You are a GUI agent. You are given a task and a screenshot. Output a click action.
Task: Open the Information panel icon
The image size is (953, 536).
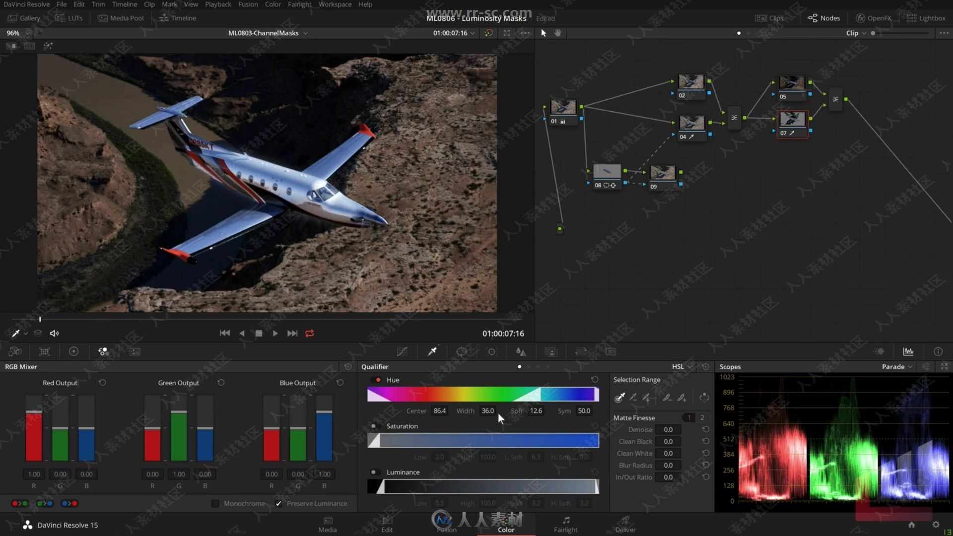pyautogui.click(x=938, y=351)
